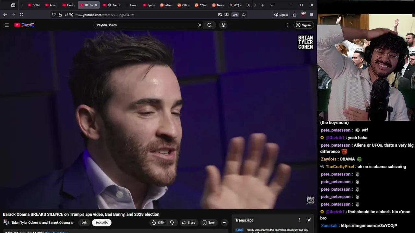Viewport: 415px width, 233px height.
Task: Switch to the r/Live Reddit tab
Action: tap(166, 5)
